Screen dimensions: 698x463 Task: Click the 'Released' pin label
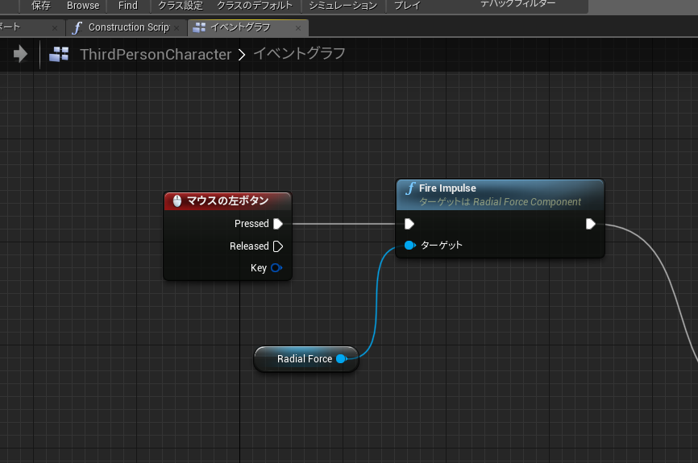click(249, 246)
